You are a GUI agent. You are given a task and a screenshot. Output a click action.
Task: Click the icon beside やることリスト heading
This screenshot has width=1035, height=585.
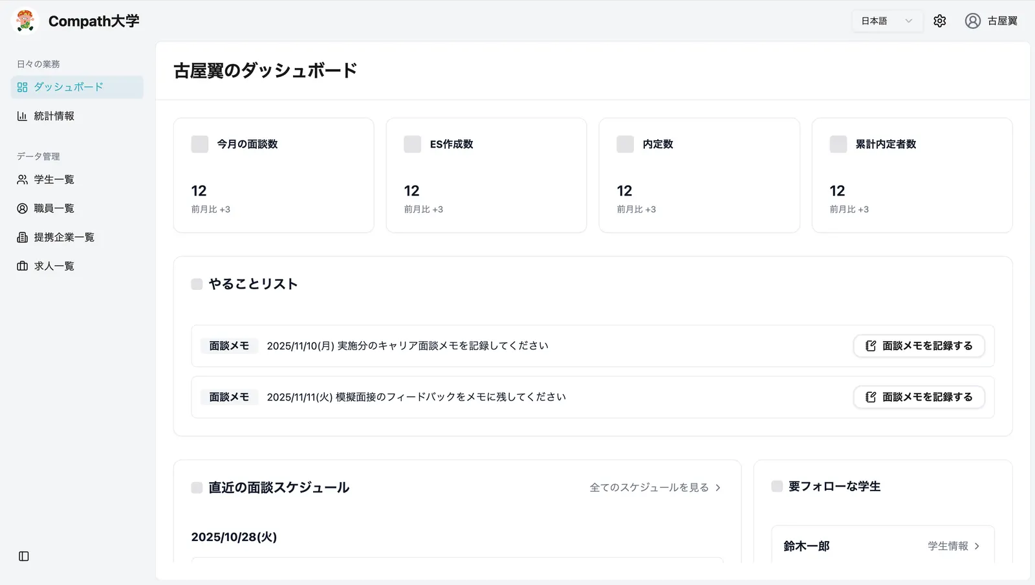(x=197, y=284)
